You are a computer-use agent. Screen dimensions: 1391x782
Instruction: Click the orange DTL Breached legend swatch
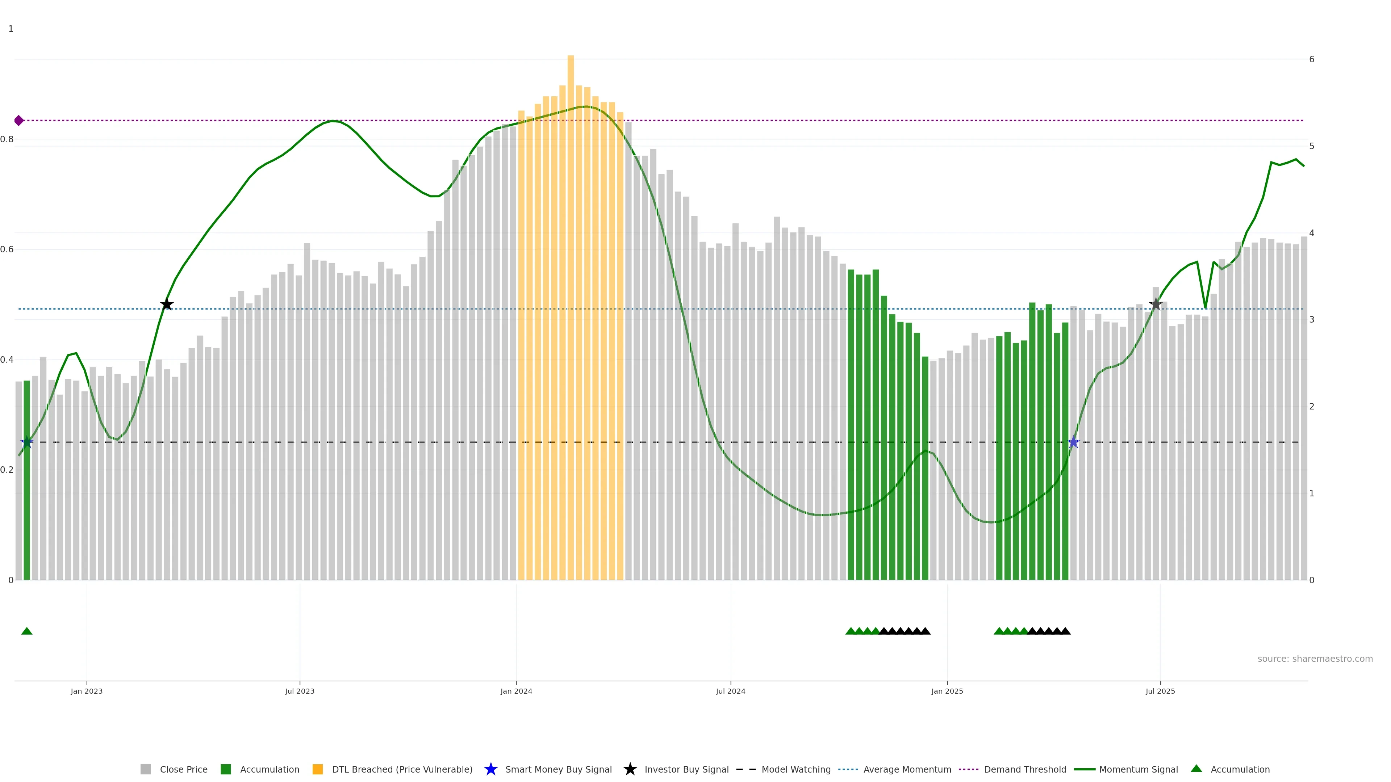point(318,769)
